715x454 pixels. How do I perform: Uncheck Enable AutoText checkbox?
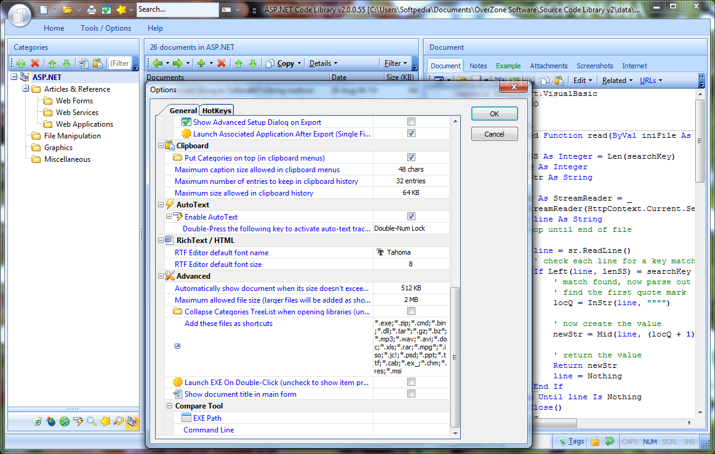tap(411, 217)
